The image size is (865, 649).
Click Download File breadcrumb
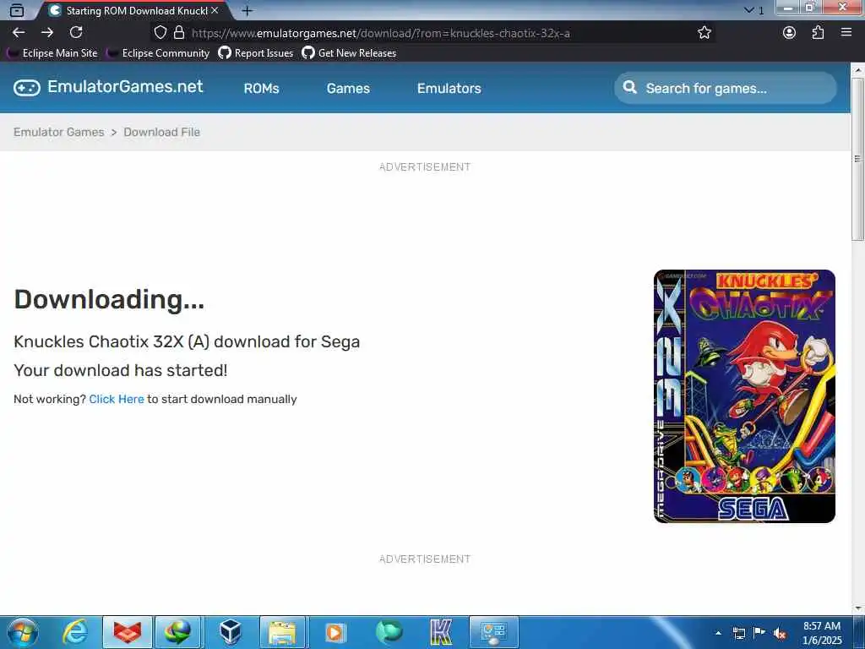(161, 132)
